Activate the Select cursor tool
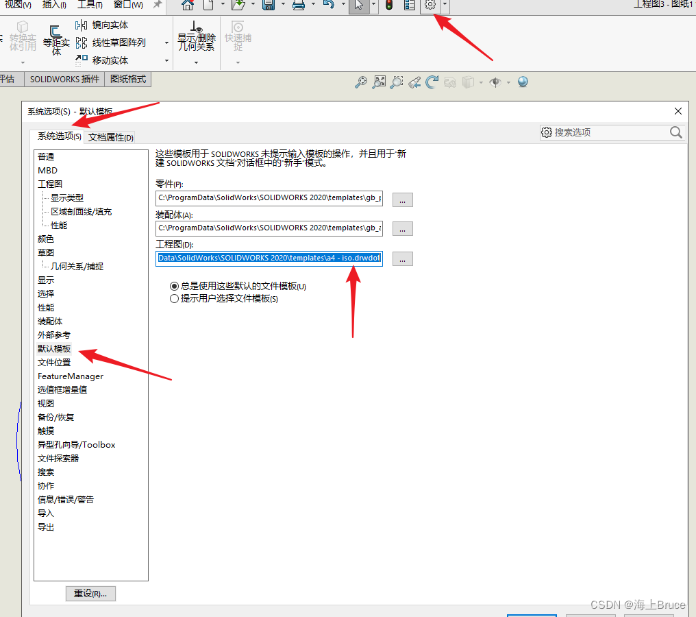Screen dimensions: 696x617 pos(359,4)
